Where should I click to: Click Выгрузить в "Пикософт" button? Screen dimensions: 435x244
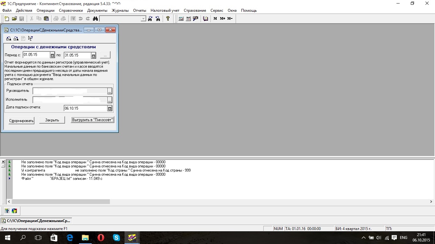click(92, 120)
